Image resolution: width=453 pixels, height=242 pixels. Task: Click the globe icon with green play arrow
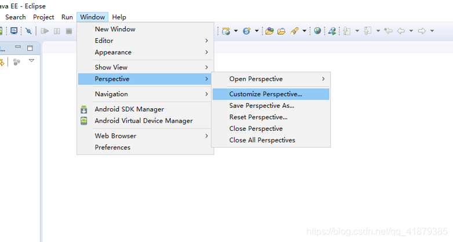333,31
